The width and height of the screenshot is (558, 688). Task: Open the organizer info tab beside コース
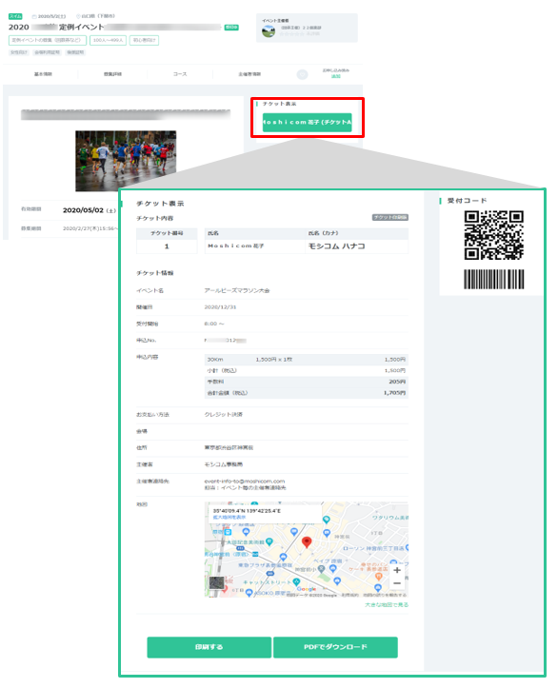click(x=249, y=74)
